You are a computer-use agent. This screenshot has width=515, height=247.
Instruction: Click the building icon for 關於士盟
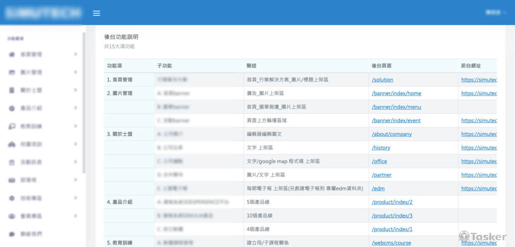click(12, 91)
